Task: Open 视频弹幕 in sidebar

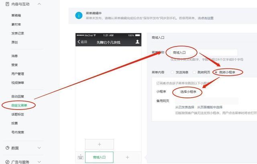Action: tap(18, 83)
